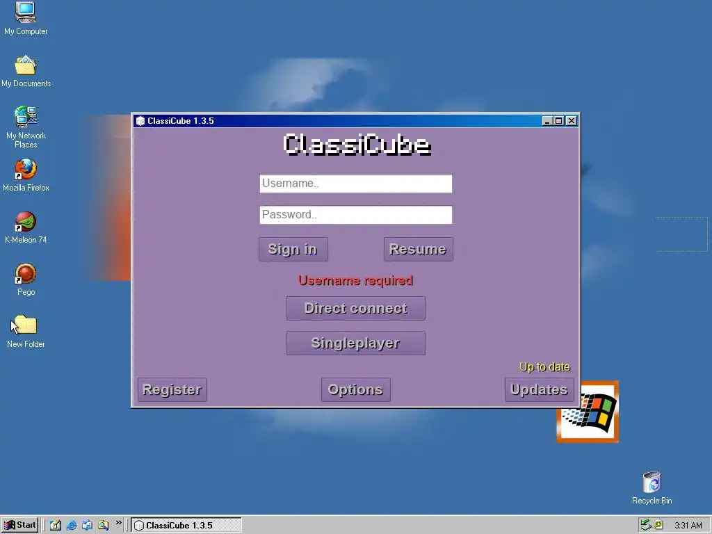The height and width of the screenshot is (534, 712).
Task: Click the network connection tray icon
Action: click(x=646, y=526)
